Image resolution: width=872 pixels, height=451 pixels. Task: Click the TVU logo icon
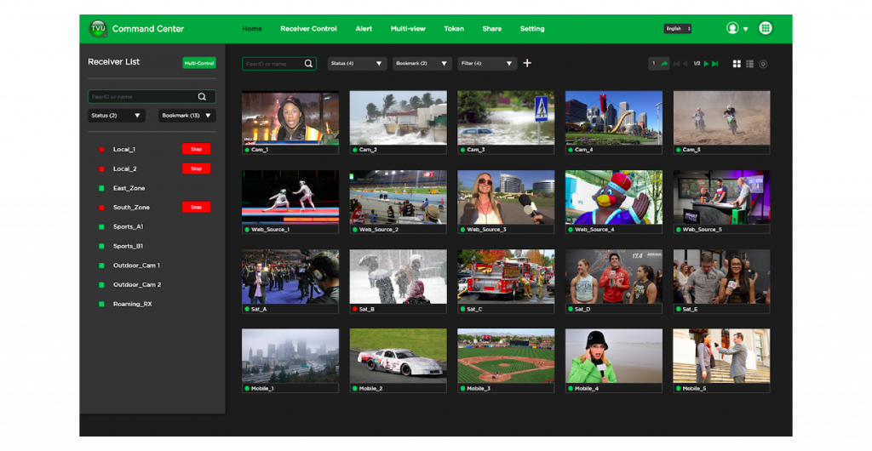click(x=98, y=29)
